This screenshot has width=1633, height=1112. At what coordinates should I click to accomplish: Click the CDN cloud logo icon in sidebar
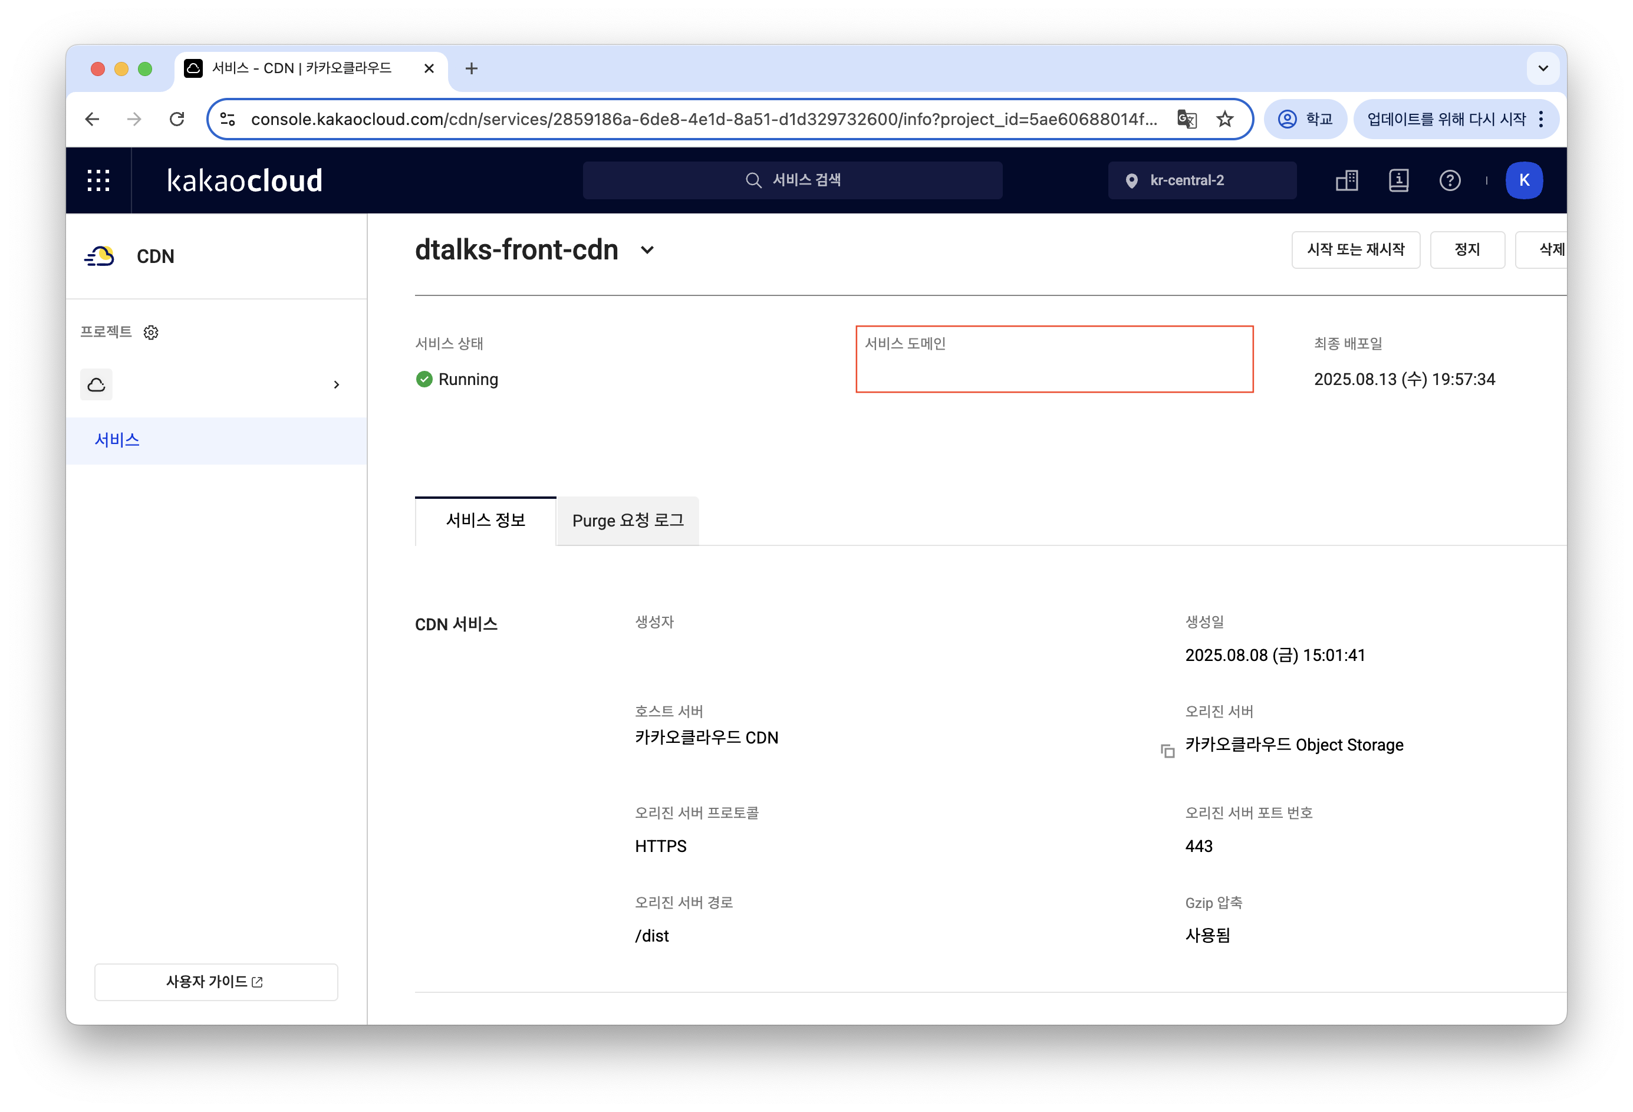99,256
